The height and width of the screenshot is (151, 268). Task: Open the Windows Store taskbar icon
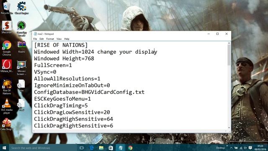(x=111, y=148)
